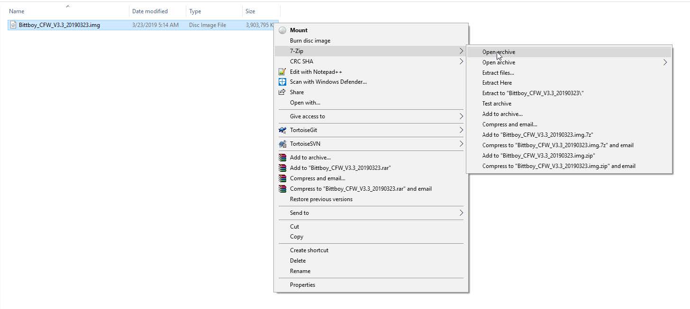
Task: Click WinRAR icon beside 'Compress and email...'
Action: [x=282, y=178]
